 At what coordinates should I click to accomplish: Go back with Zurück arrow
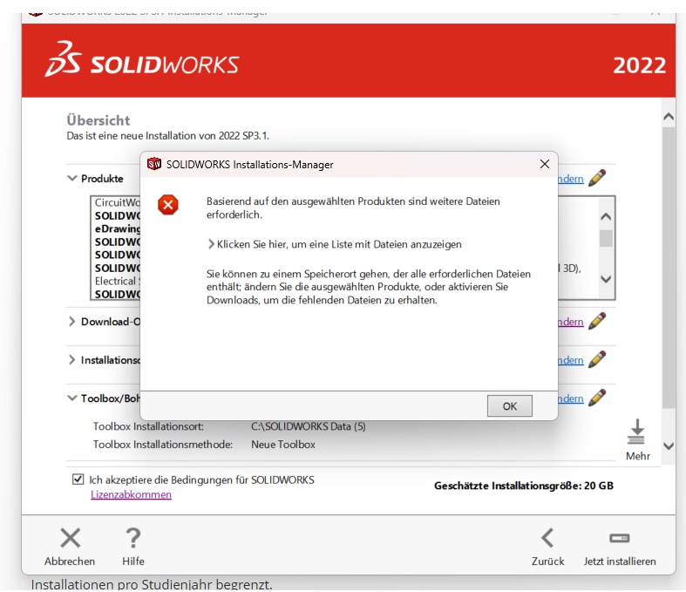pos(547,538)
